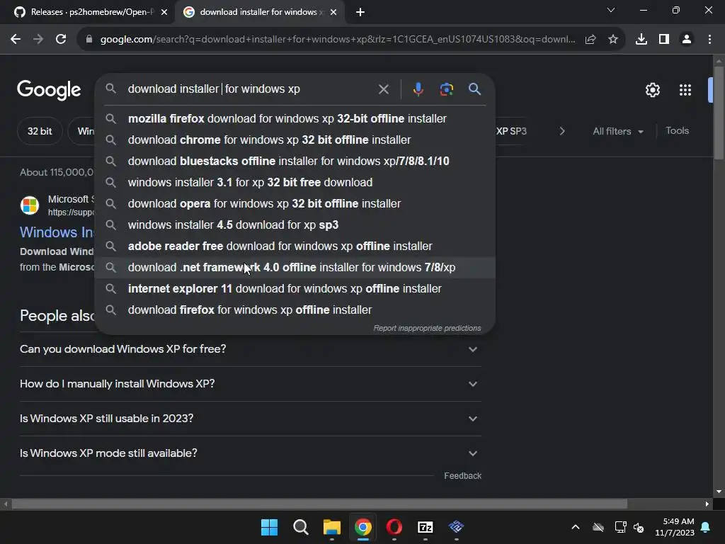This screenshot has width=725, height=544.
Task: Open 7-Zip from the taskbar
Action: click(x=426, y=527)
